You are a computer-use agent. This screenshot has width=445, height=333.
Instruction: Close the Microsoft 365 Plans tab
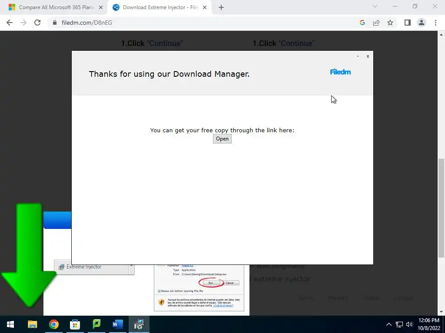point(101,8)
